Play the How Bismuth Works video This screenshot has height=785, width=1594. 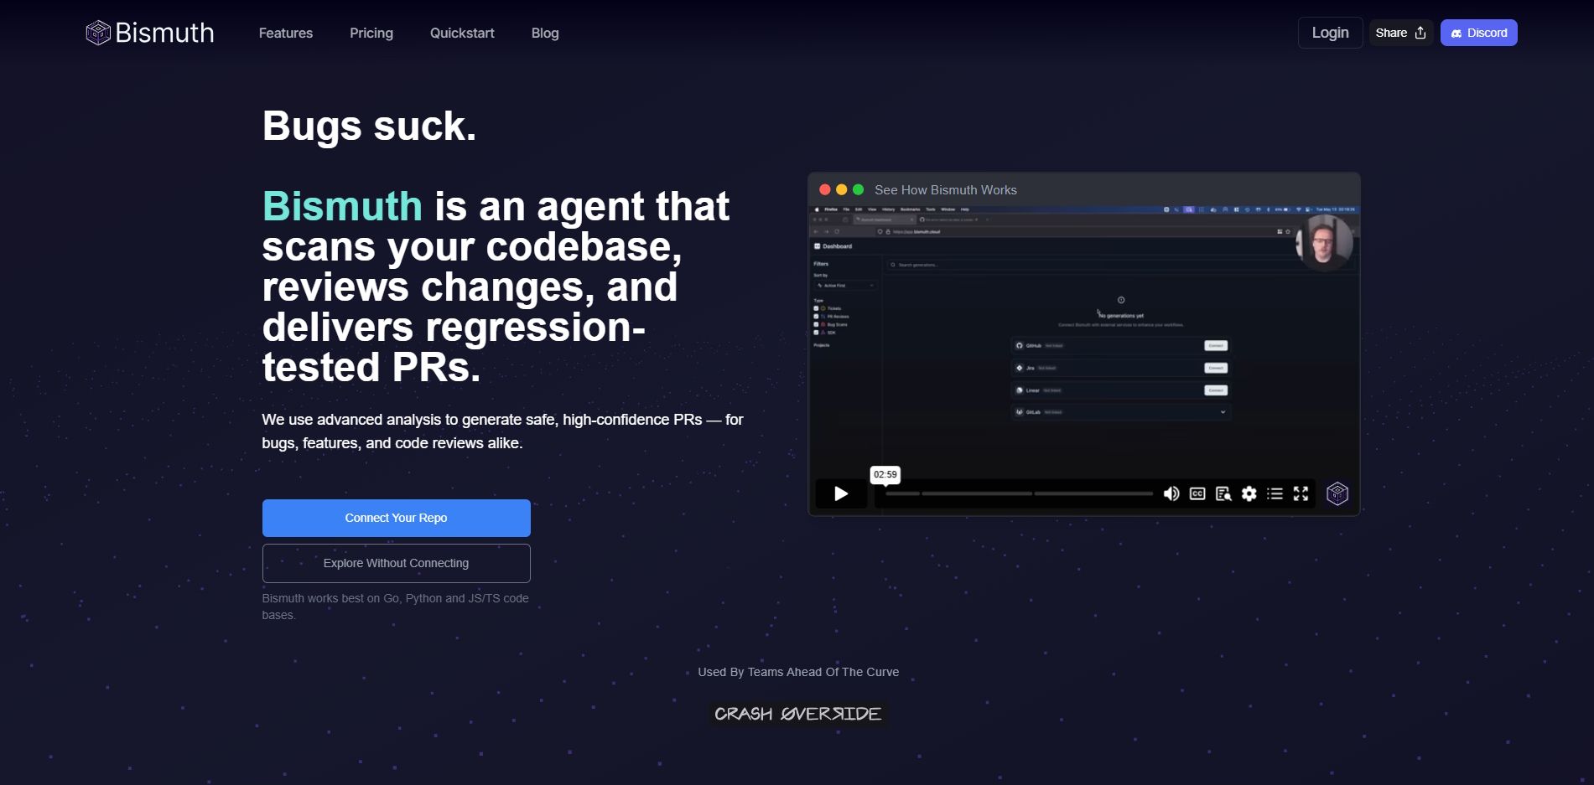(841, 493)
